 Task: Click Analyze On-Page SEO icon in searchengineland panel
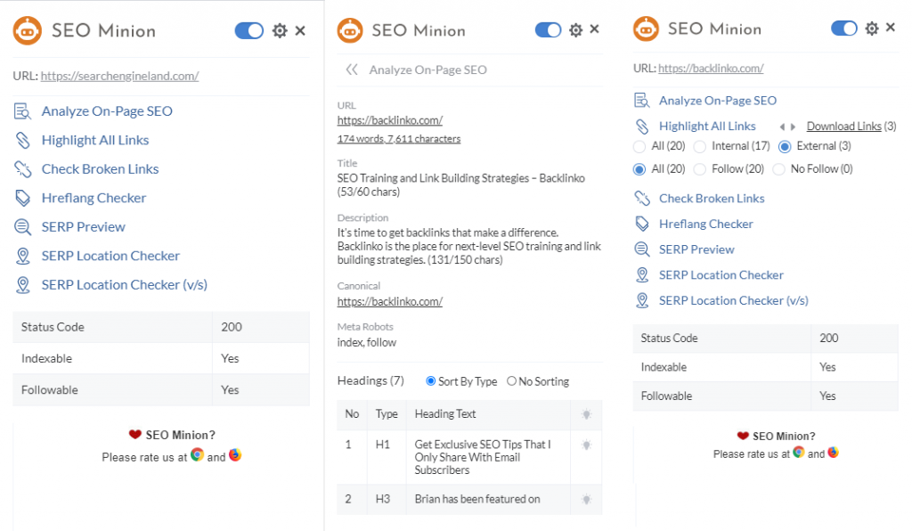point(22,111)
